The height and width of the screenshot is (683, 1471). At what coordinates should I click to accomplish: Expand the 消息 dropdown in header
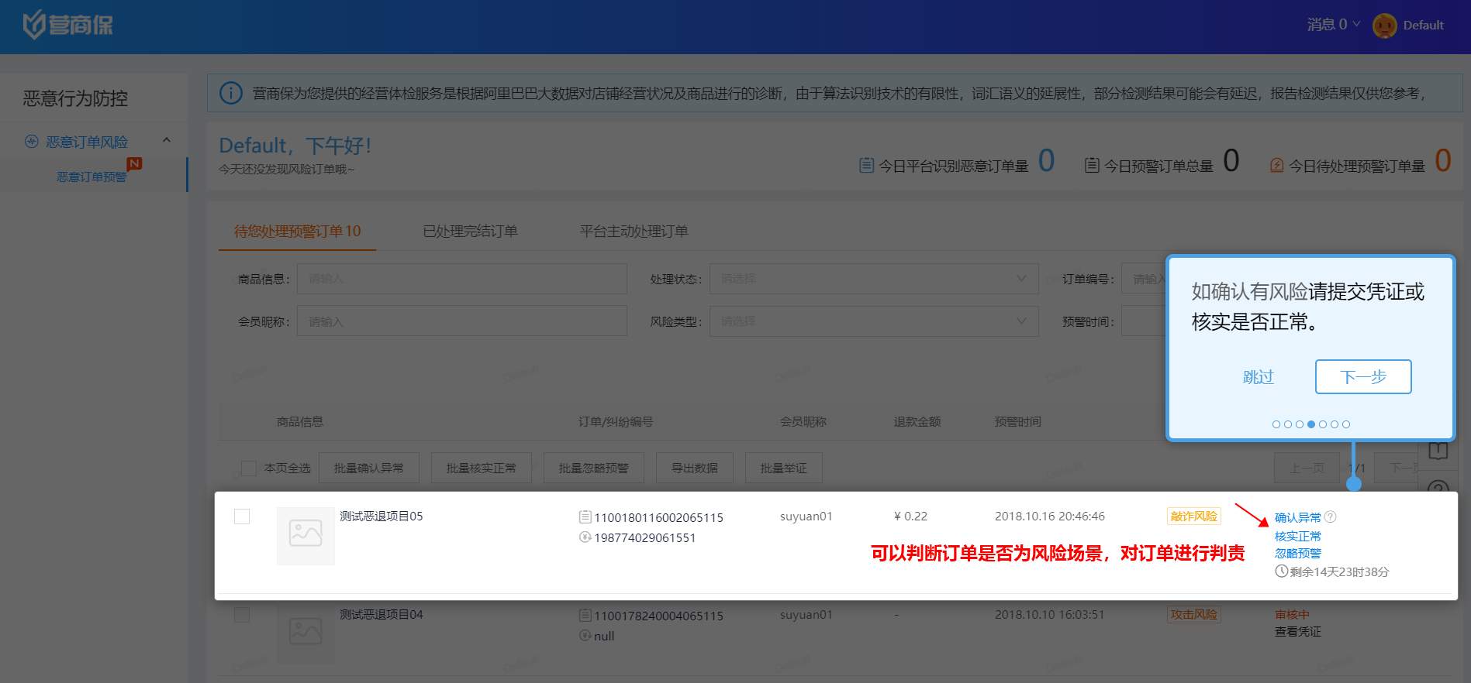[1334, 25]
